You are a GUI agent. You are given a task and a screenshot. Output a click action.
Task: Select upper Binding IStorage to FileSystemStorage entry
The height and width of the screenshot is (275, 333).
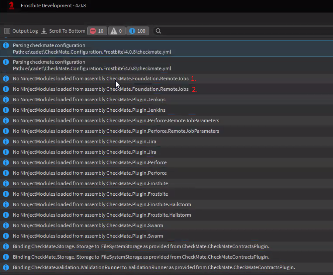click(167, 247)
